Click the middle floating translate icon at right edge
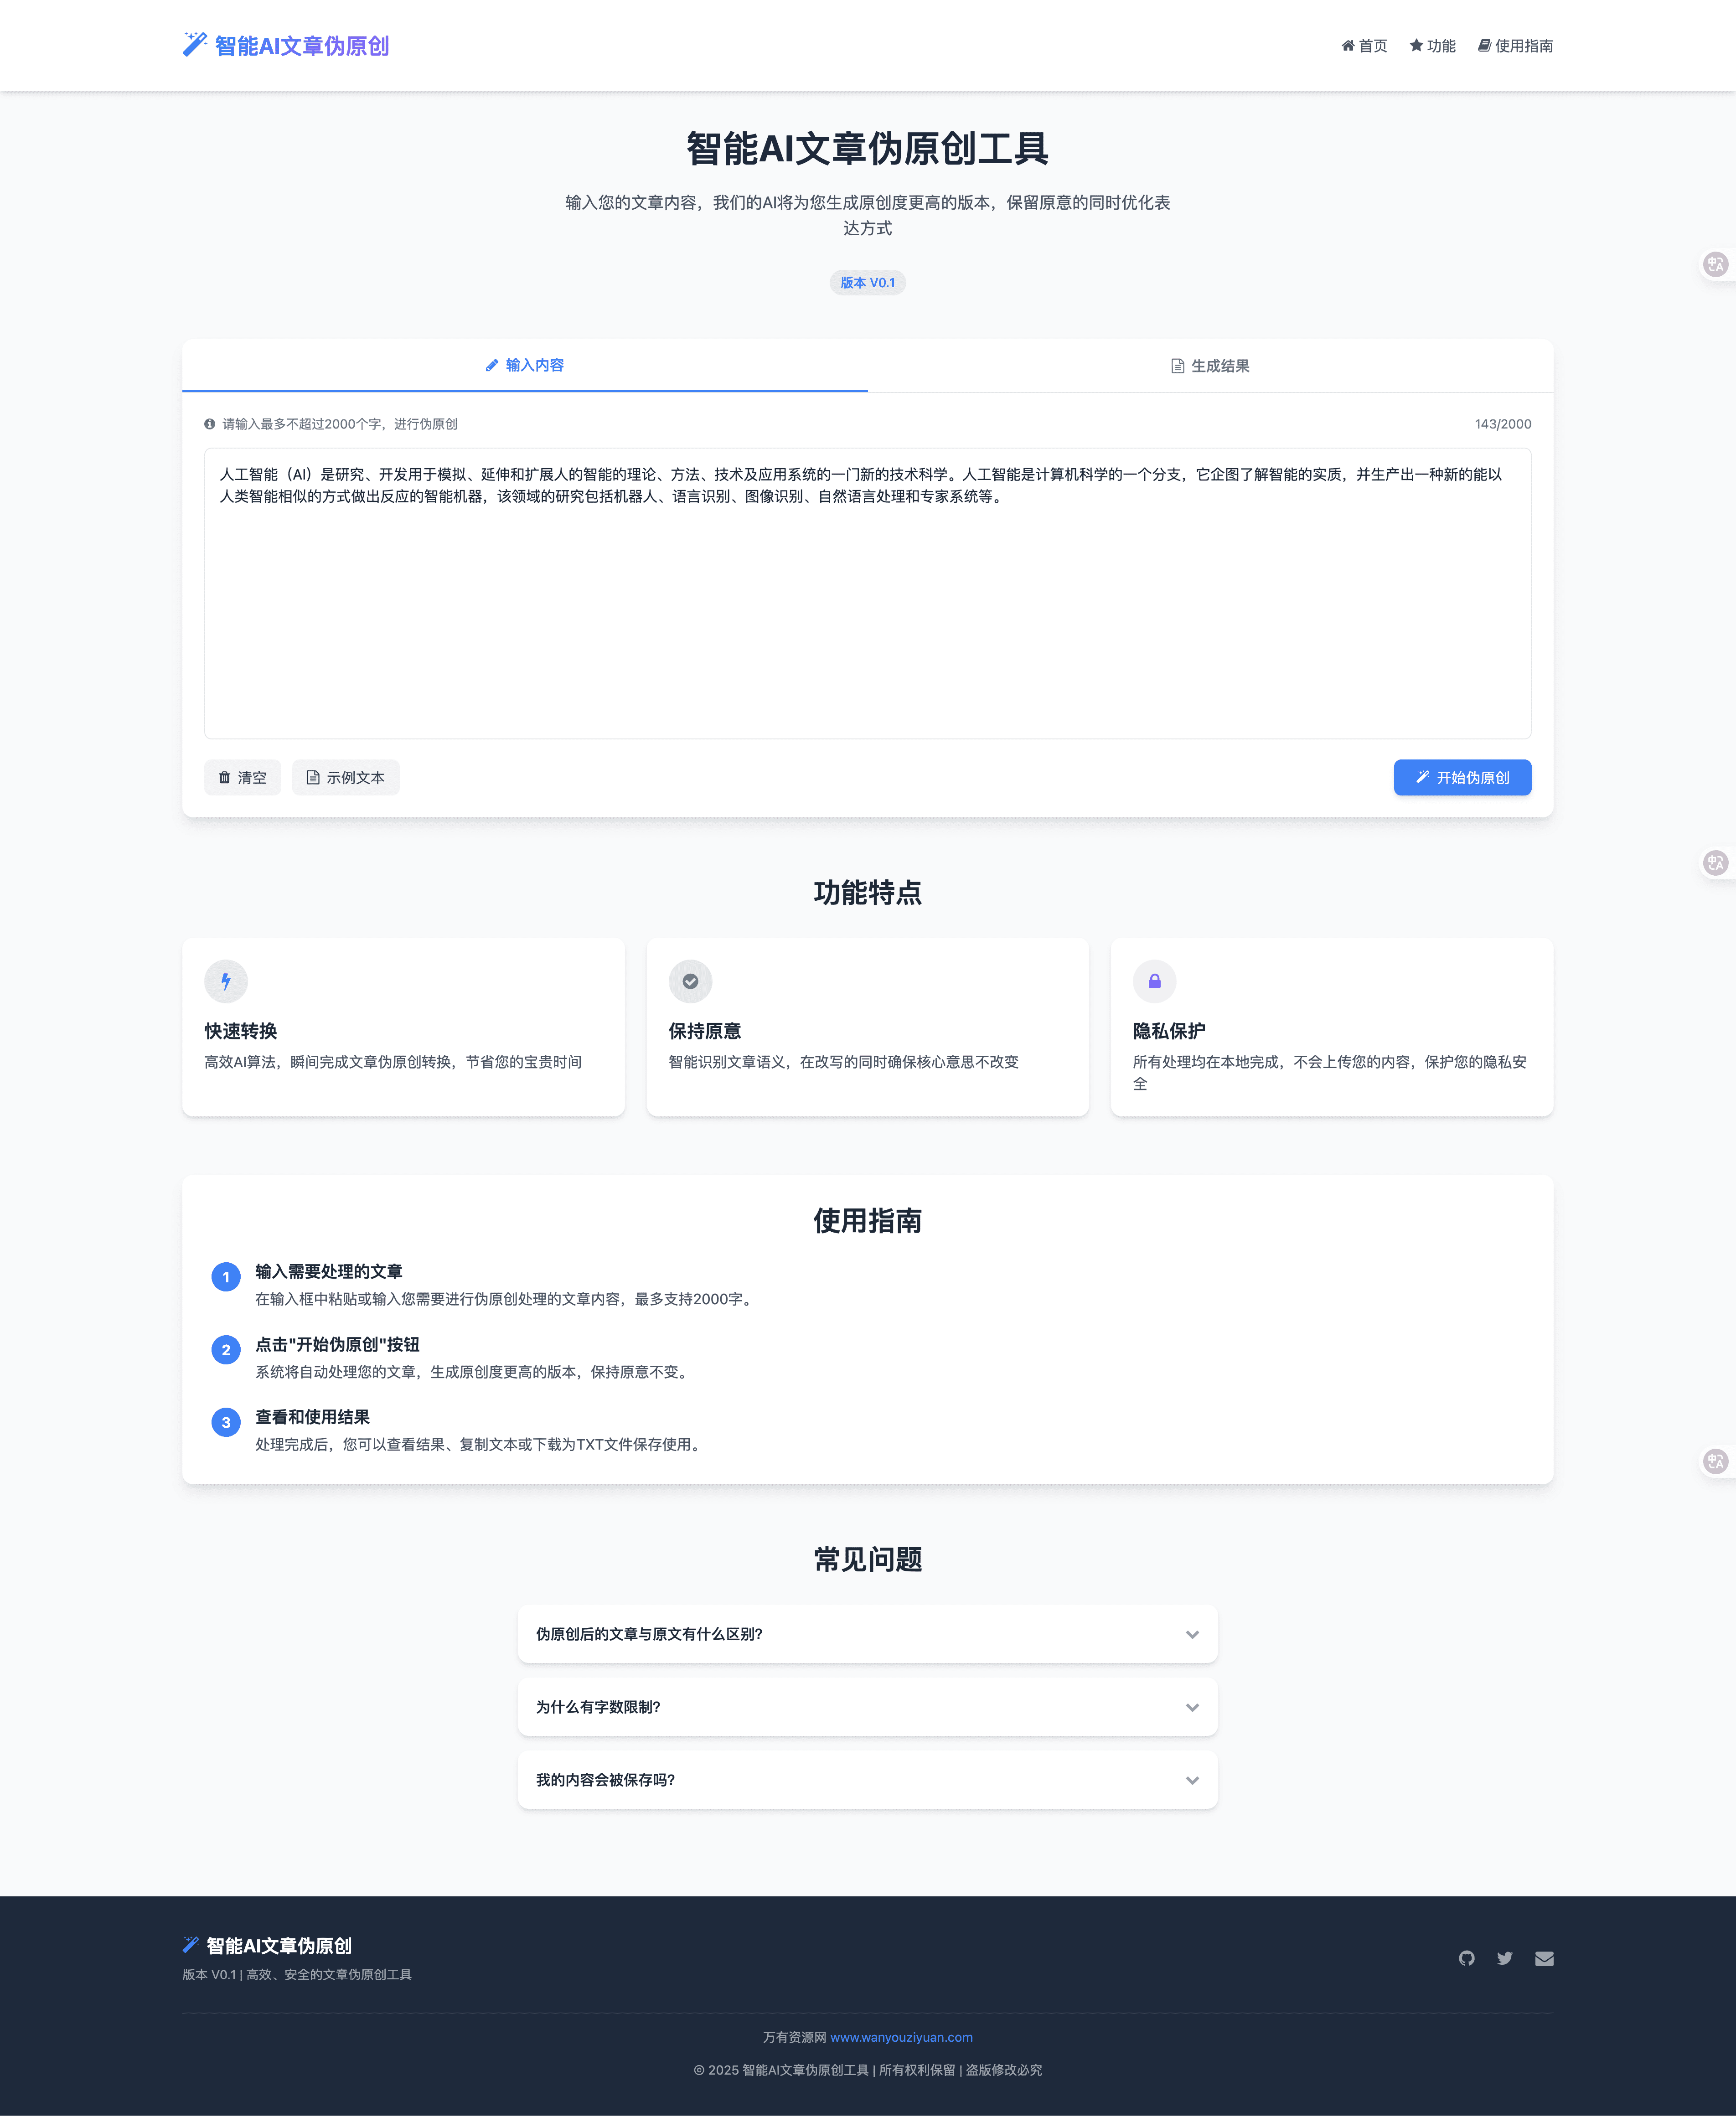This screenshot has width=1736, height=2117. 1716,863
